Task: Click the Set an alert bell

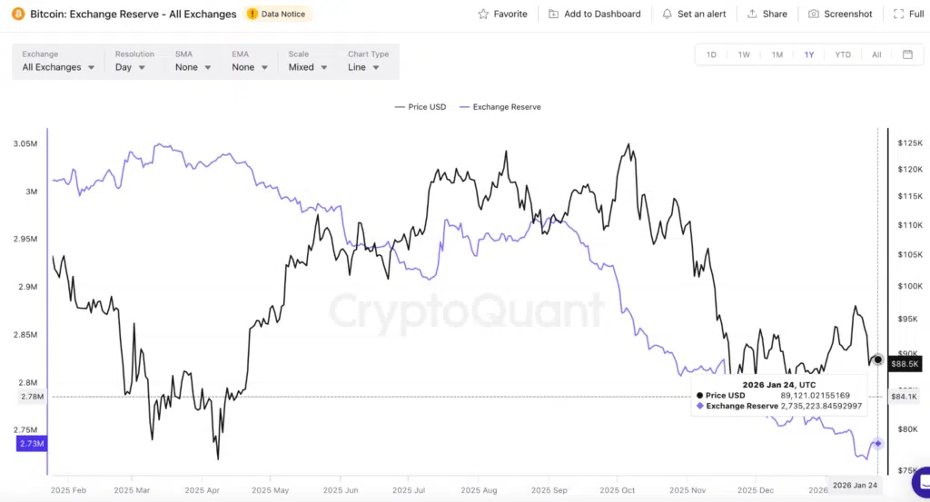Action: click(668, 14)
